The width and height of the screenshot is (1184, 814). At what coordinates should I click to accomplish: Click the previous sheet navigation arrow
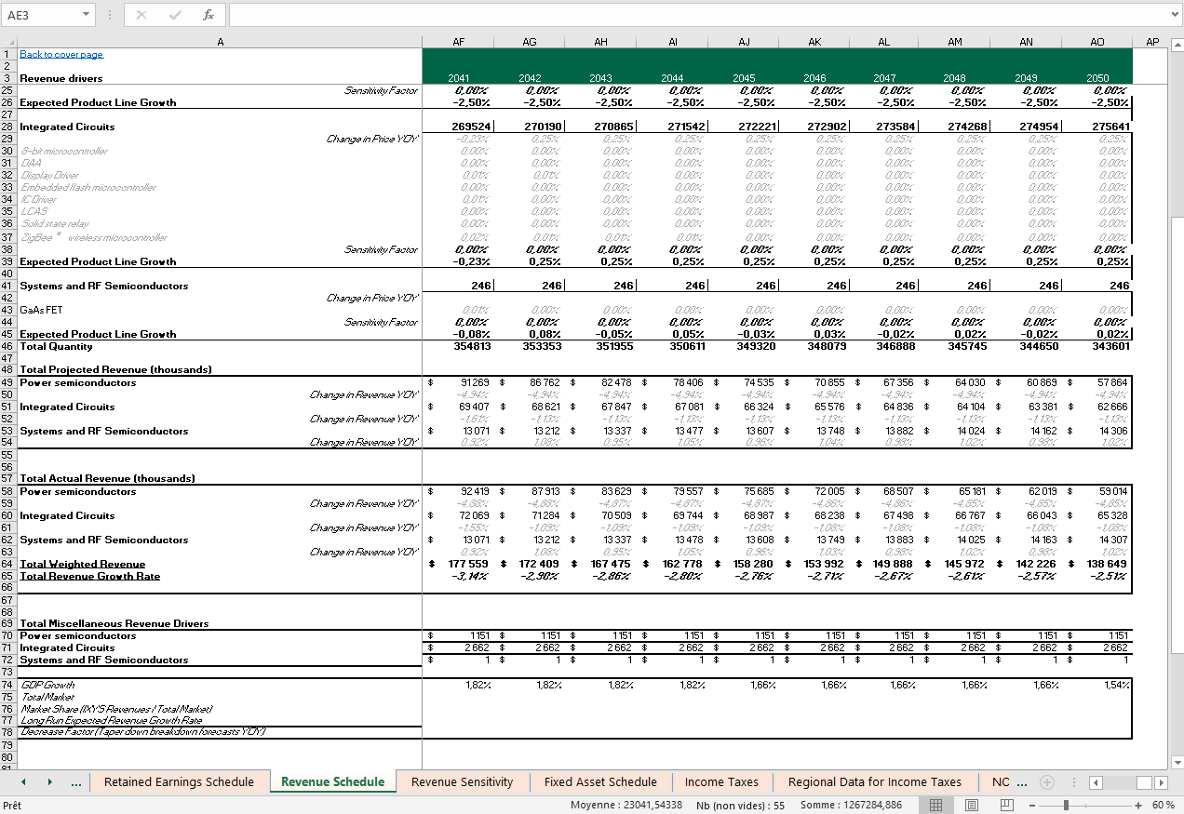pyautogui.click(x=23, y=782)
